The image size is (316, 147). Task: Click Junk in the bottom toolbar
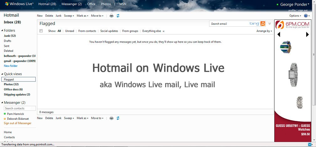tap(58, 118)
